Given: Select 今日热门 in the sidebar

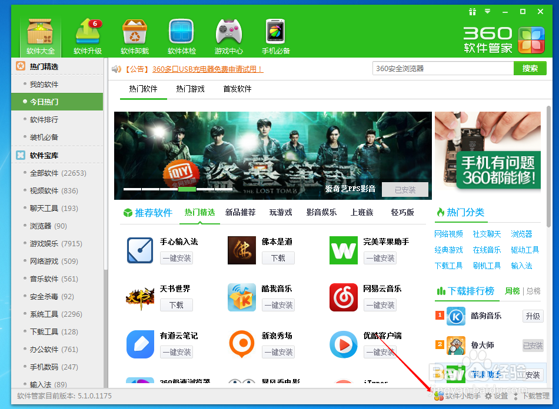Looking at the screenshot, I should coord(57,102).
